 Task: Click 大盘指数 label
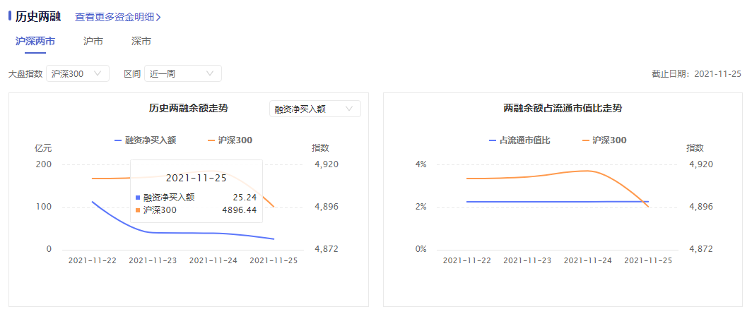(25, 74)
